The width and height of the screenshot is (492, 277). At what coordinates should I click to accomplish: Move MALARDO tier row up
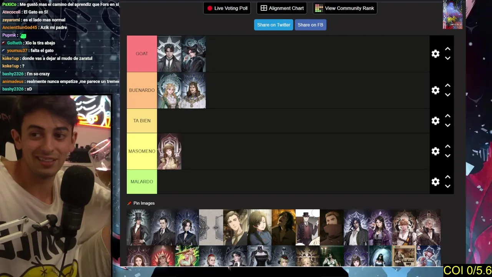tap(447, 177)
